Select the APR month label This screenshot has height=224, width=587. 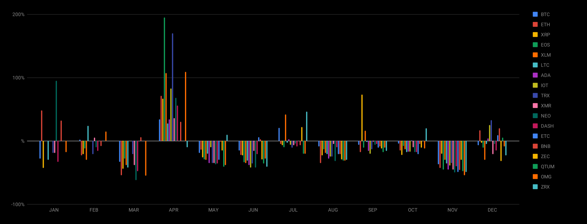click(174, 210)
